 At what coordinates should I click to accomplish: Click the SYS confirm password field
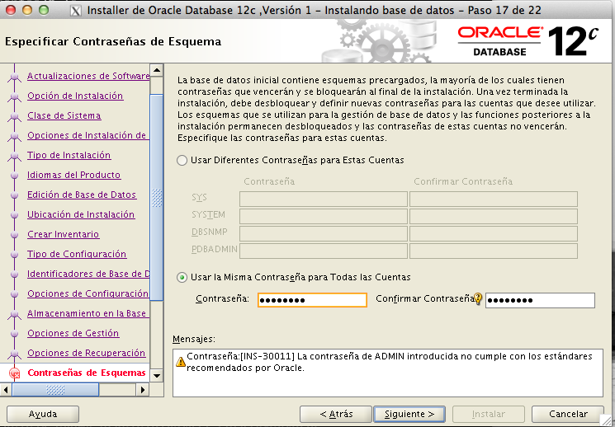494,199
